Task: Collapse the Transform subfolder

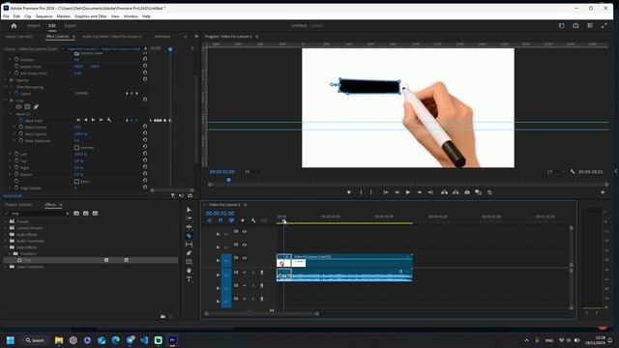Action: click(x=10, y=253)
